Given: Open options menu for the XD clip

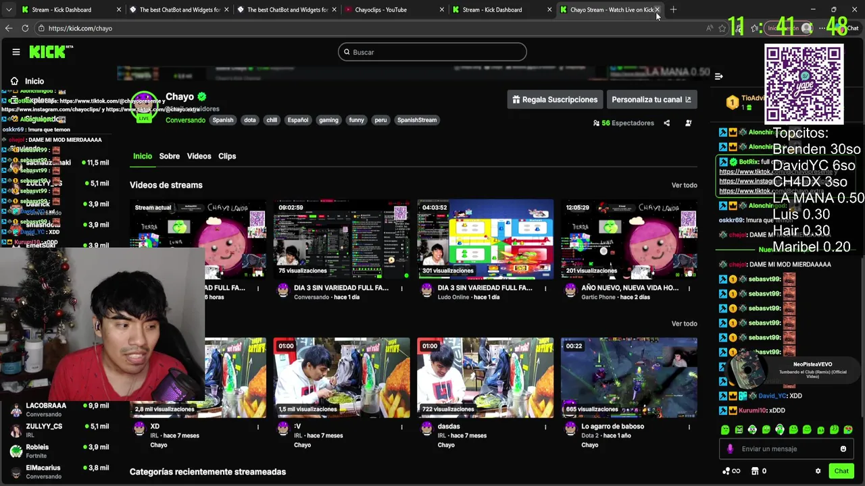Looking at the screenshot, I should 257,427.
